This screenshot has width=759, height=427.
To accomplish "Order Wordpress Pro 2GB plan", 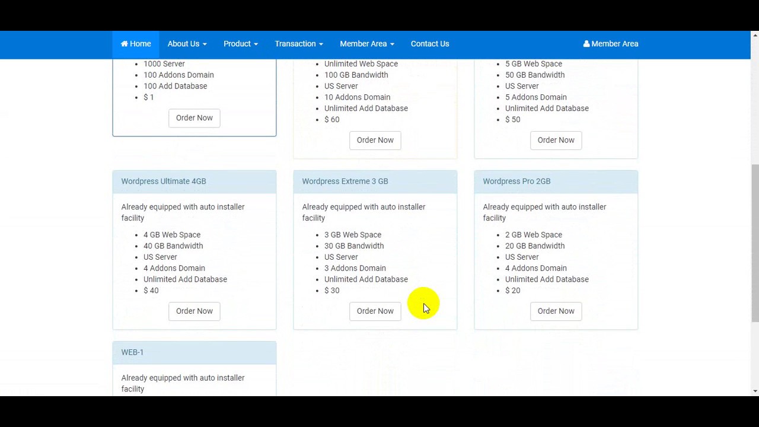I will click(x=556, y=311).
